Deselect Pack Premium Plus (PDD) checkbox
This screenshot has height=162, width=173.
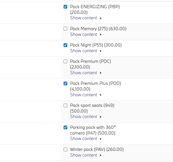[65, 83]
